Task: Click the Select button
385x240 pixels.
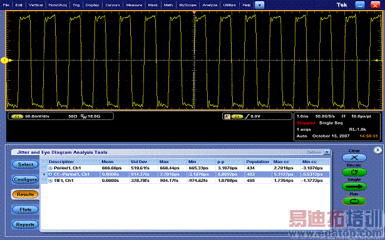Action: coord(25,164)
